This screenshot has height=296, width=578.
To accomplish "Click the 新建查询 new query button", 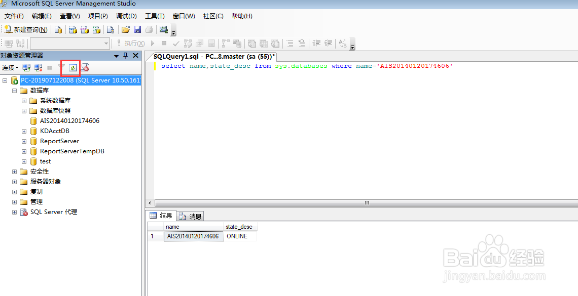I will pos(26,30).
